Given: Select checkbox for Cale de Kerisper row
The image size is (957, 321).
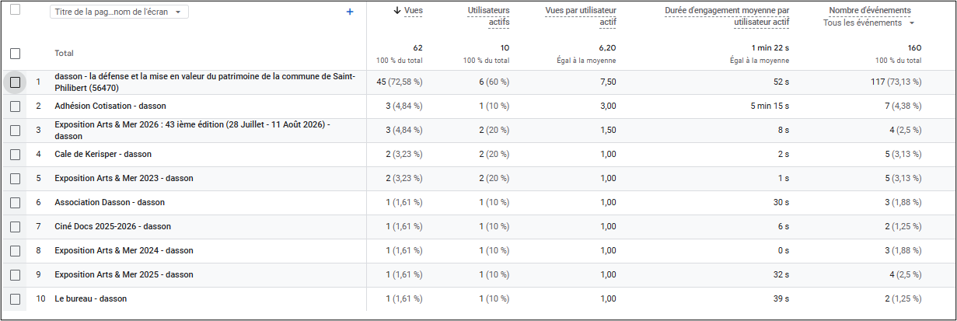Looking at the screenshot, I should [x=15, y=154].
